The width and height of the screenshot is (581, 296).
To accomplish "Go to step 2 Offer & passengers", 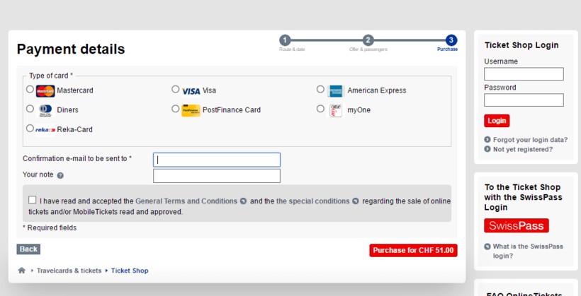I will (368, 40).
